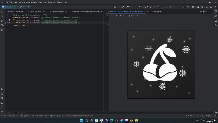Image resolution: width=218 pixels, height=123 pixels.
Task: Switch editor to Code-only view mode
Action: [x=201, y=11]
